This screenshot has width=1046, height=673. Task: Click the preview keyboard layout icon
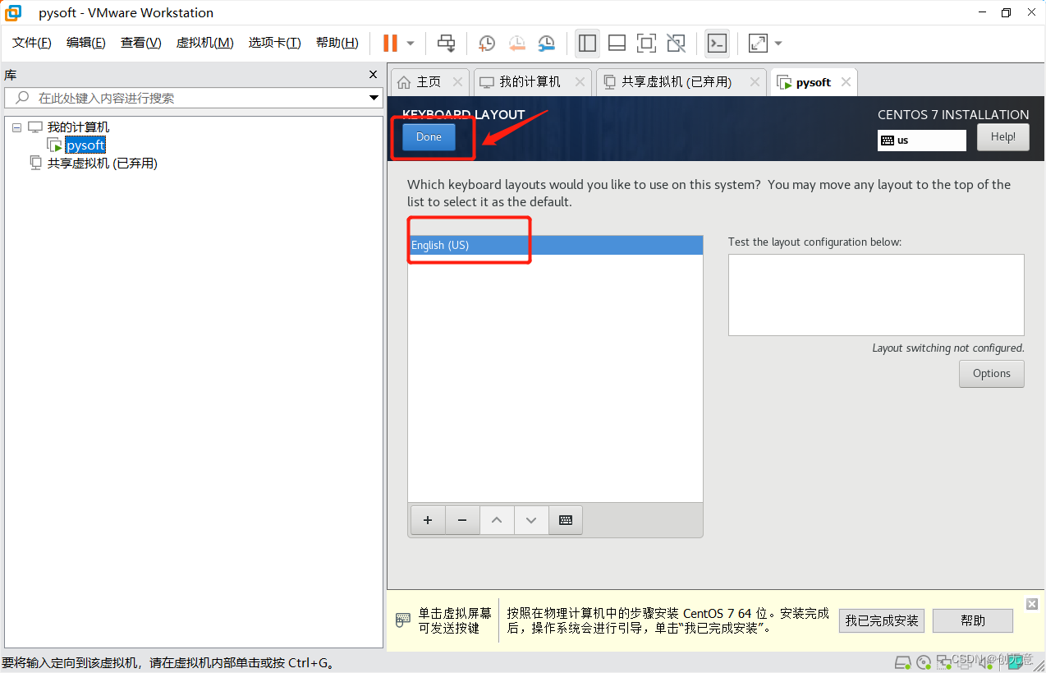point(566,520)
